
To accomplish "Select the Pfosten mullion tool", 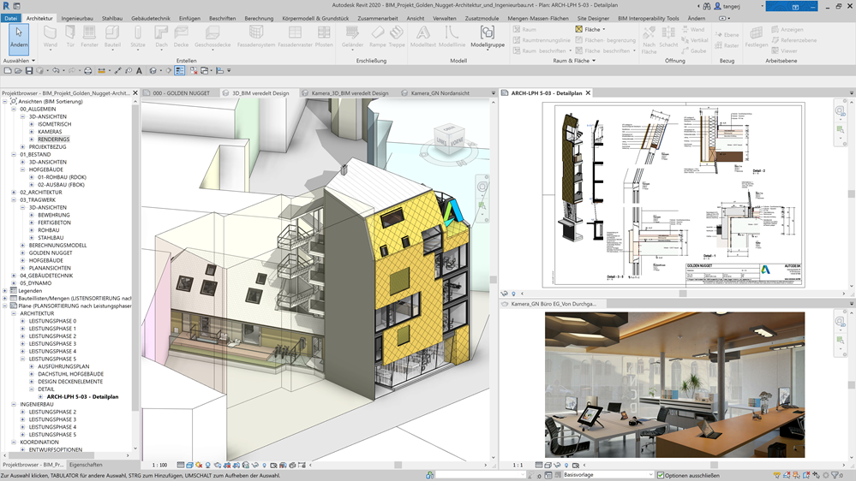I will pos(324,38).
